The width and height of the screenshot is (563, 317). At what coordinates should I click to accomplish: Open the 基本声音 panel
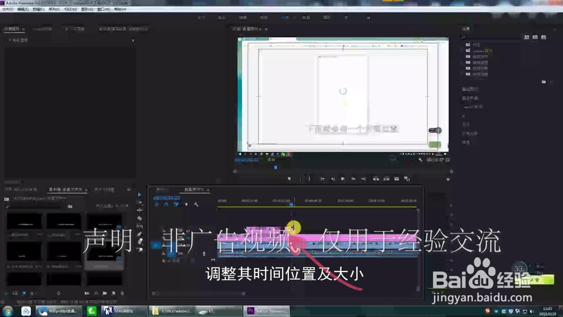[x=470, y=98]
